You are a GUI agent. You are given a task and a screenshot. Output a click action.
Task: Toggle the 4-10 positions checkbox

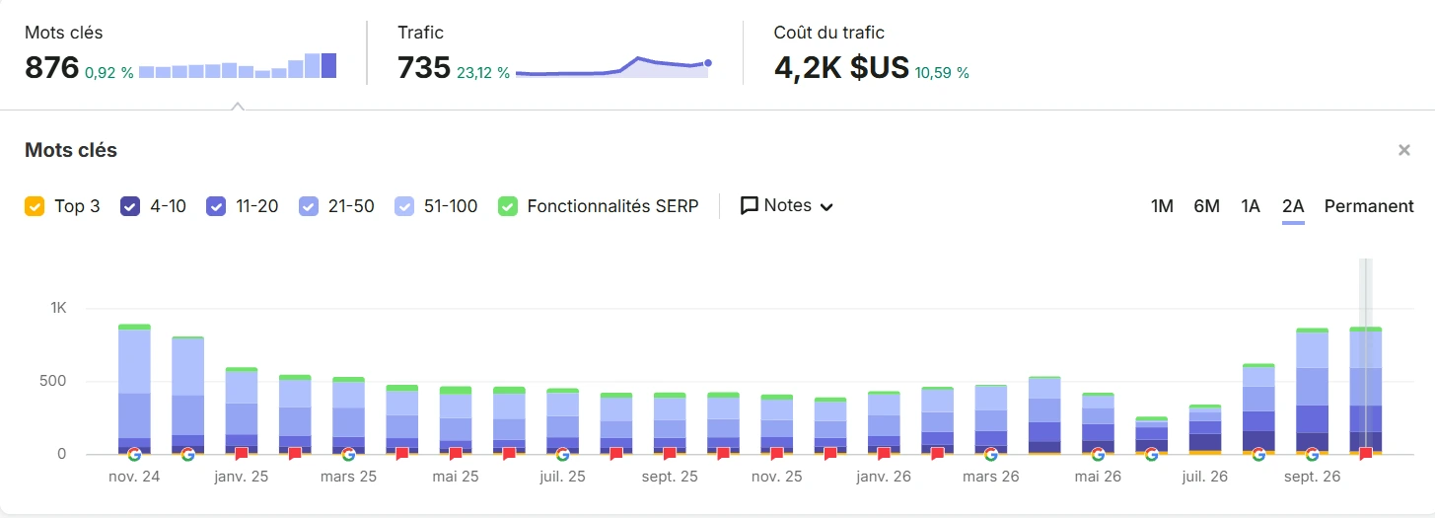pyautogui.click(x=130, y=206)
